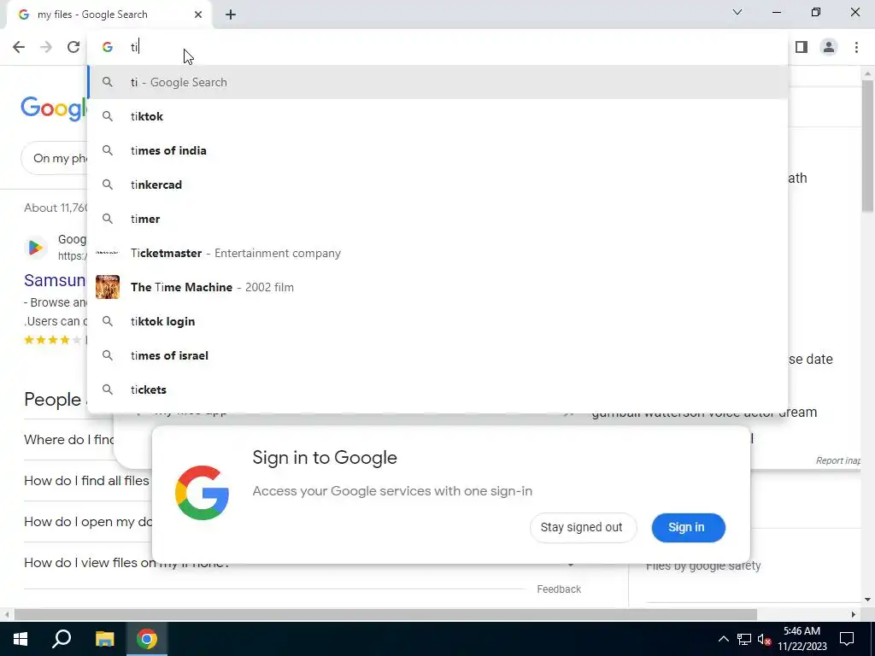This screenshot has height=656, width=875.
Task: Click the large Google G logo in dialog
Action: 202,493
